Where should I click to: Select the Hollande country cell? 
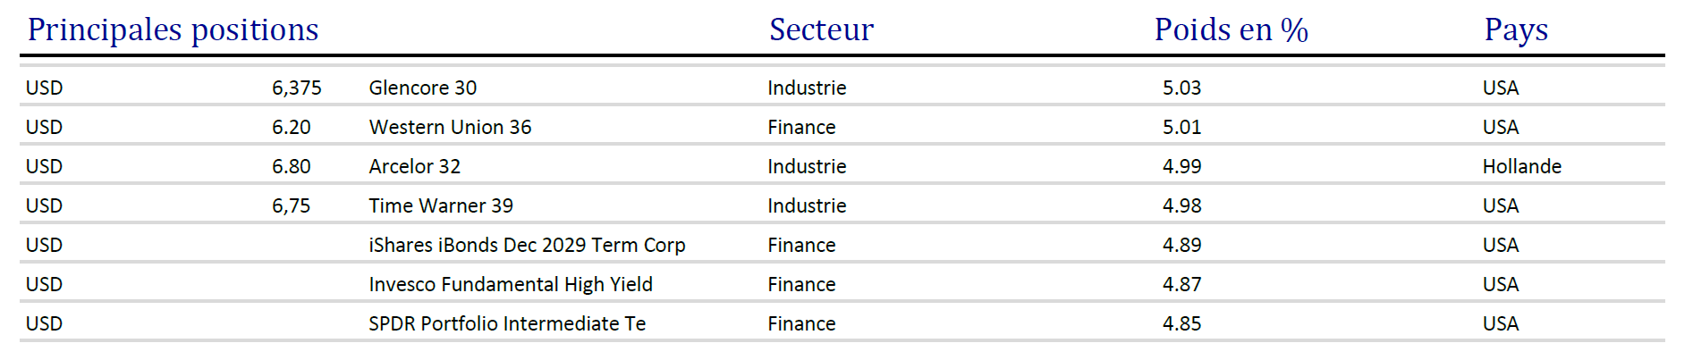point(1521,166)
